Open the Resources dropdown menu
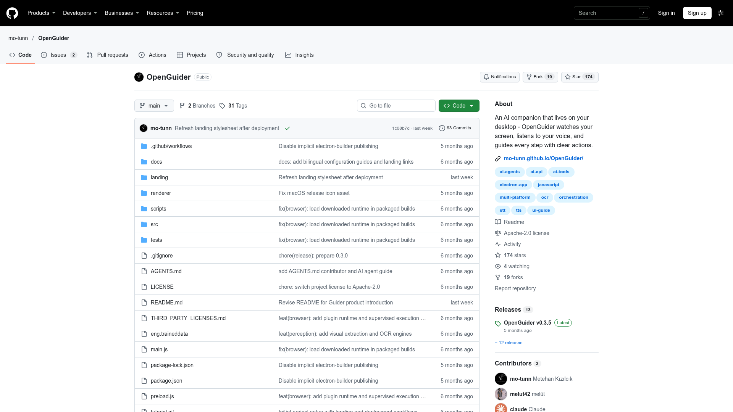Screen dimensions: 733x412 163,13
